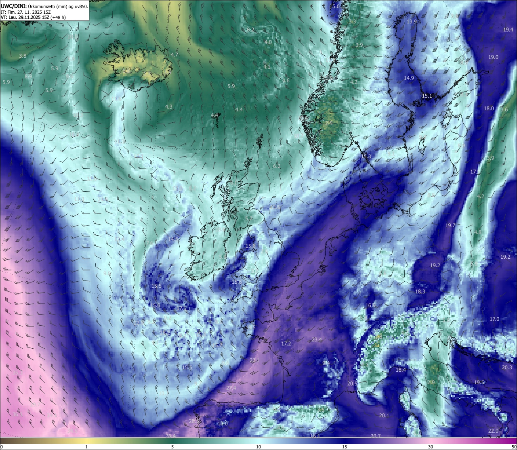The width and height of the screenshot is (517, 450).
Task: Click the 15.1 value on the map
Action: click(427, 96)
